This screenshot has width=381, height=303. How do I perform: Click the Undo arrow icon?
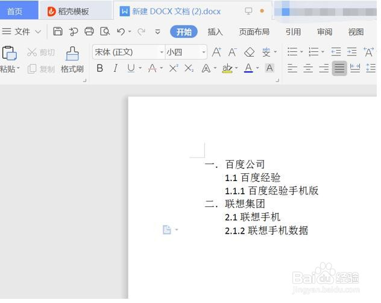121,31
